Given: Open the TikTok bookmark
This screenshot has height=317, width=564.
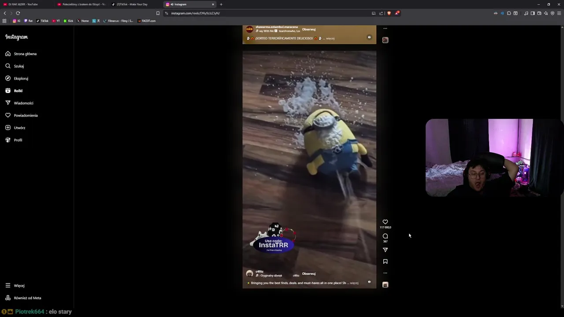Looking at the screenshot, I should pos(42,21).
